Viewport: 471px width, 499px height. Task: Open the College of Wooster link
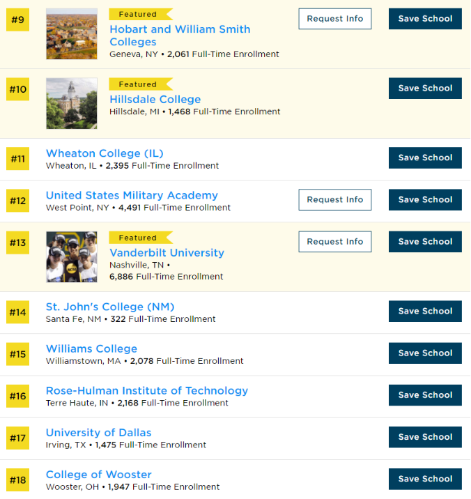click(x=98, y=475)
